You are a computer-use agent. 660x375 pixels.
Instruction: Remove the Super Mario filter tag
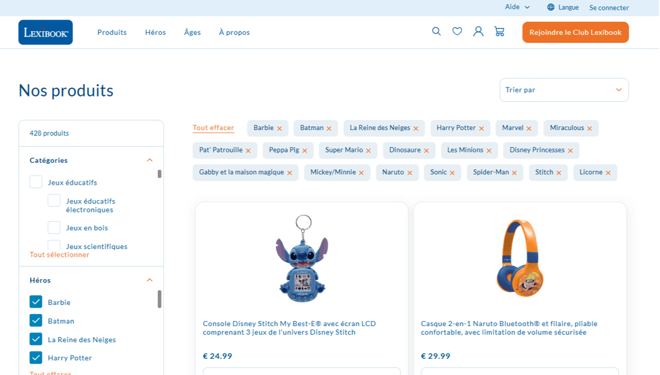(x=368, y=151)
